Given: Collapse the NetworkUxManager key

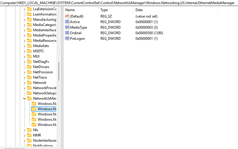Looking at the screenshot, I should (24, 98).
